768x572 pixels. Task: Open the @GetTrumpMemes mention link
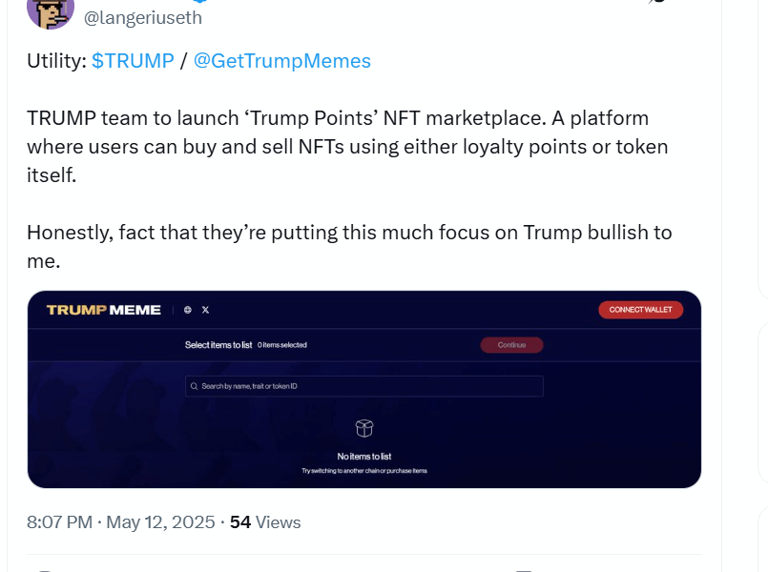click(x=282, y=61)
